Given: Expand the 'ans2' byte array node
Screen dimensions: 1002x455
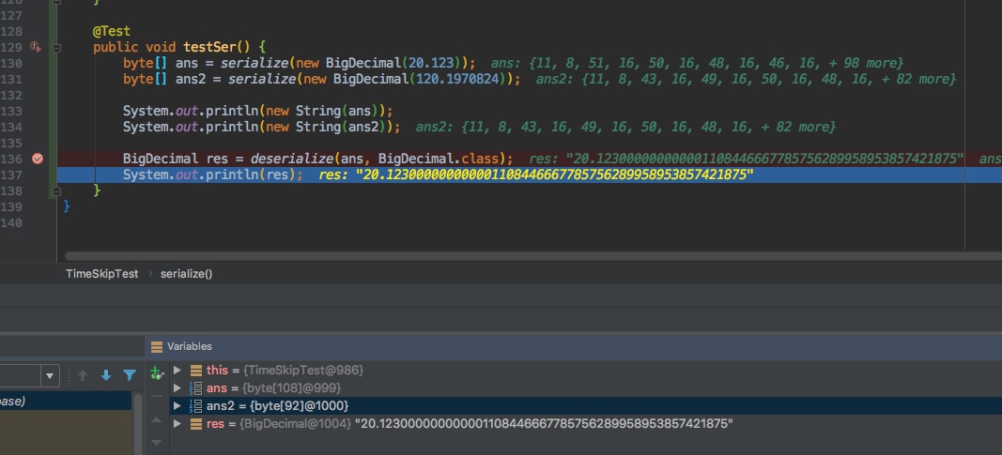Looking at the screenshot, I should pyautogui.click(x=177, y=406).
